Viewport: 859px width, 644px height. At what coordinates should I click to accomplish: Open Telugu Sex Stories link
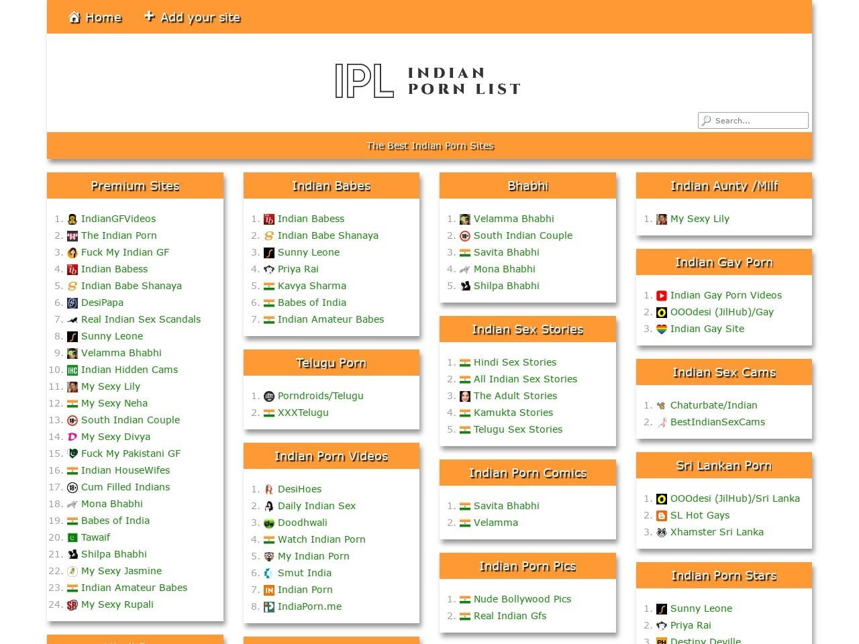(x=518, y=429)
